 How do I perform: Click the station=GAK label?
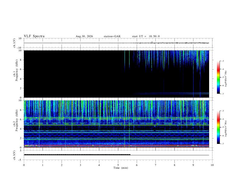pyautogui.click(x=112, y=36)
